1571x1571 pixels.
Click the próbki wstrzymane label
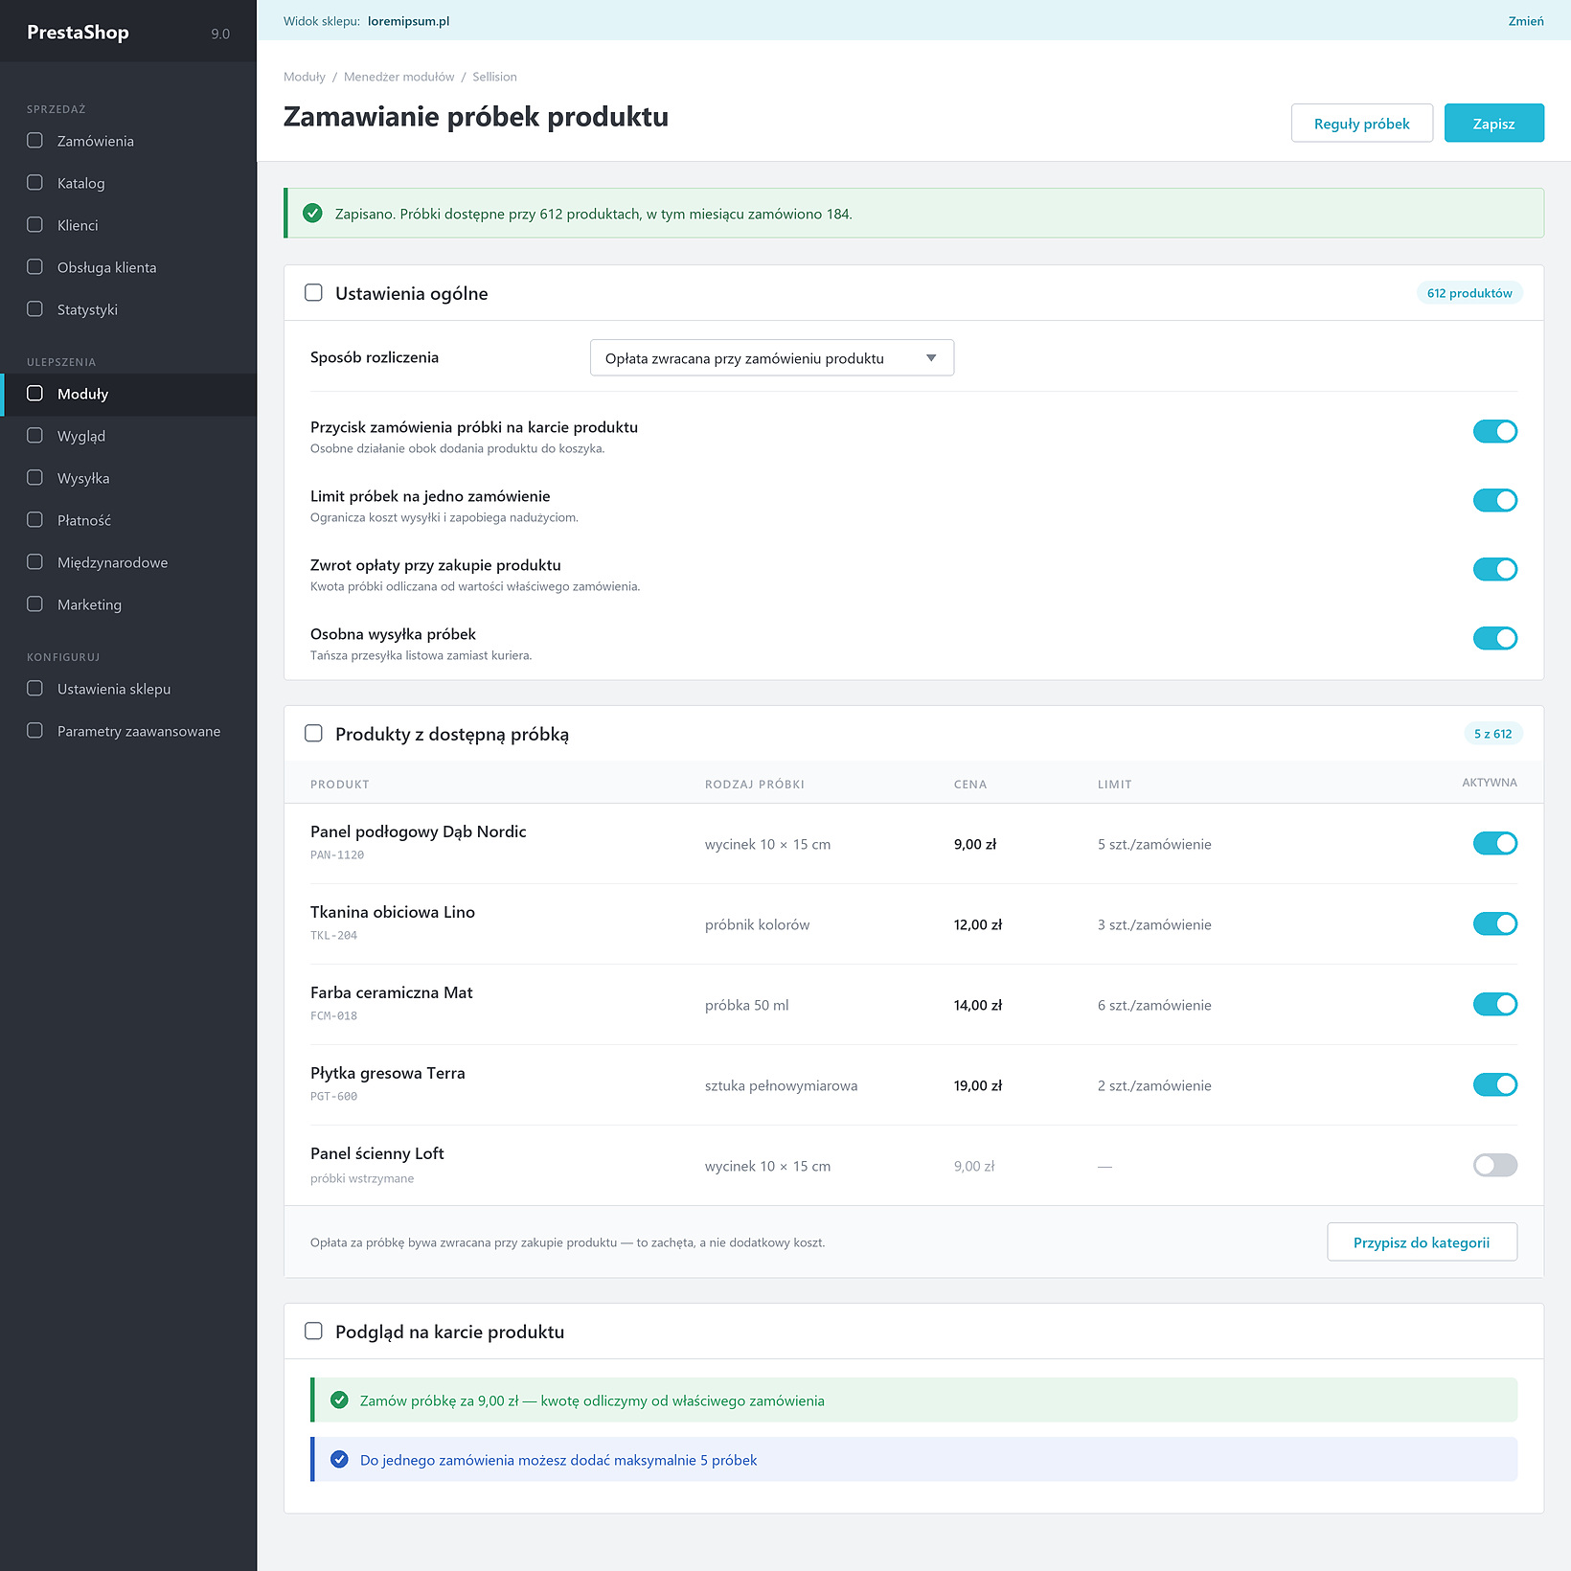tap(362, 1178)
